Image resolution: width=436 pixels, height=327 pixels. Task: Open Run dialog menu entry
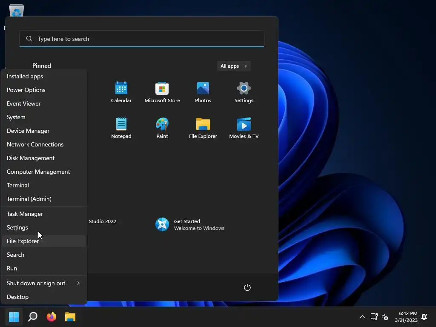tap(44, 268)
